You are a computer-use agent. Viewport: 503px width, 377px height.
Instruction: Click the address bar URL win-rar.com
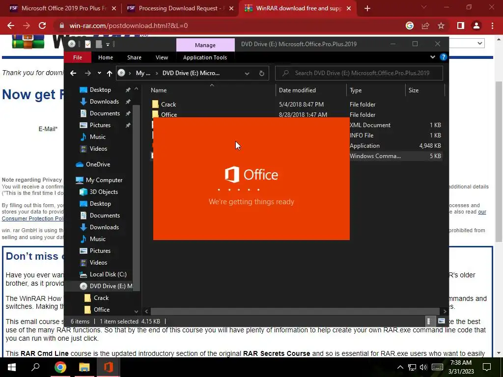tap(129, 26)
